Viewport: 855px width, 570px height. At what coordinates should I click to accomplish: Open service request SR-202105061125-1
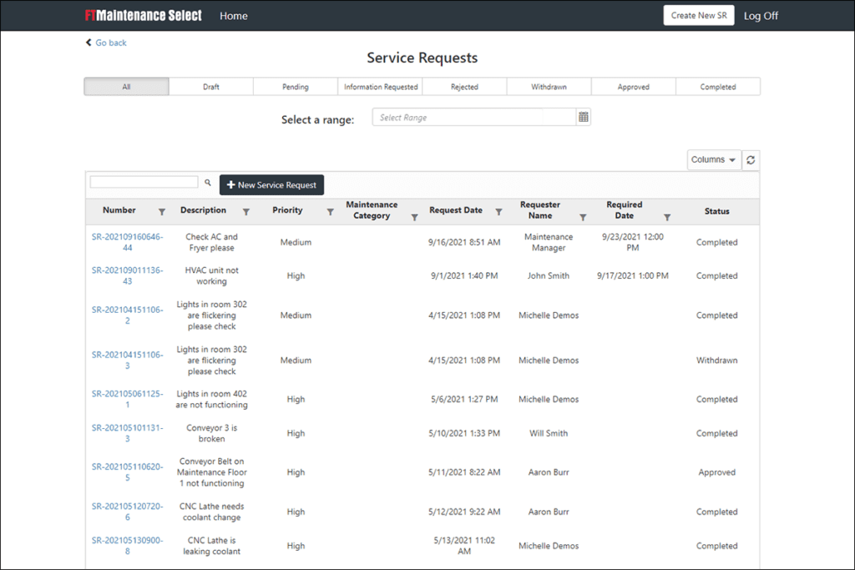(127, 399)
